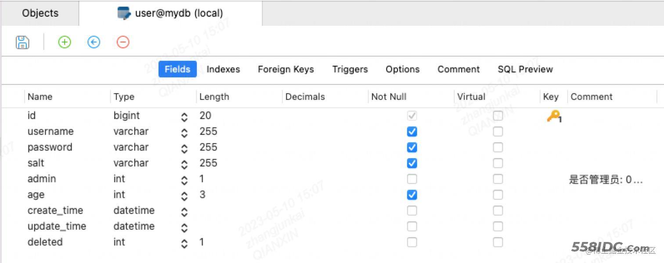Open the type dropdown for create_time

(184, 211)
